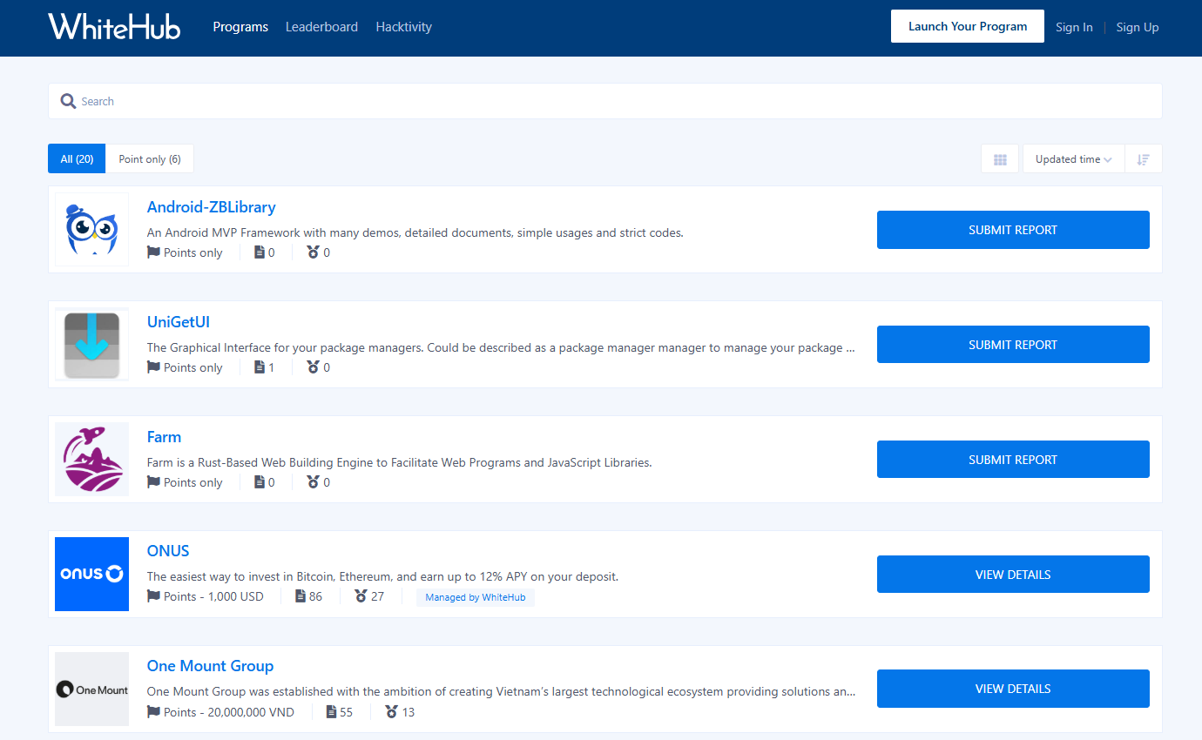Click the flag icon in ONUS row
Screen dimensions: 1202x740
click(153, 596)
